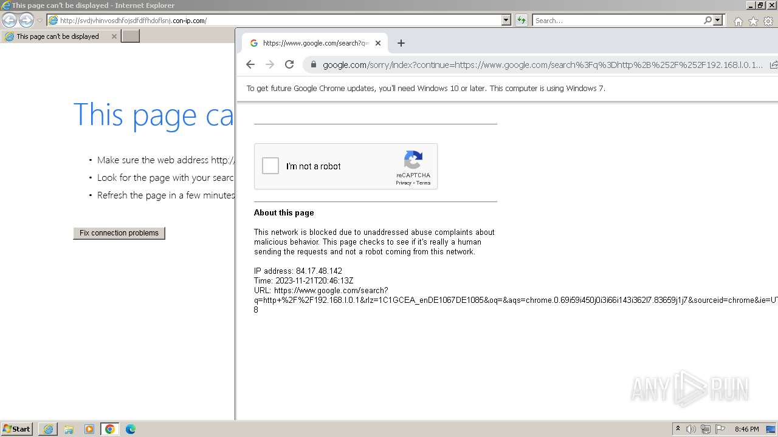Screen dimensions: 778x437
Task: Show hidden system tray icons
Action: click(x=678, y=429)
